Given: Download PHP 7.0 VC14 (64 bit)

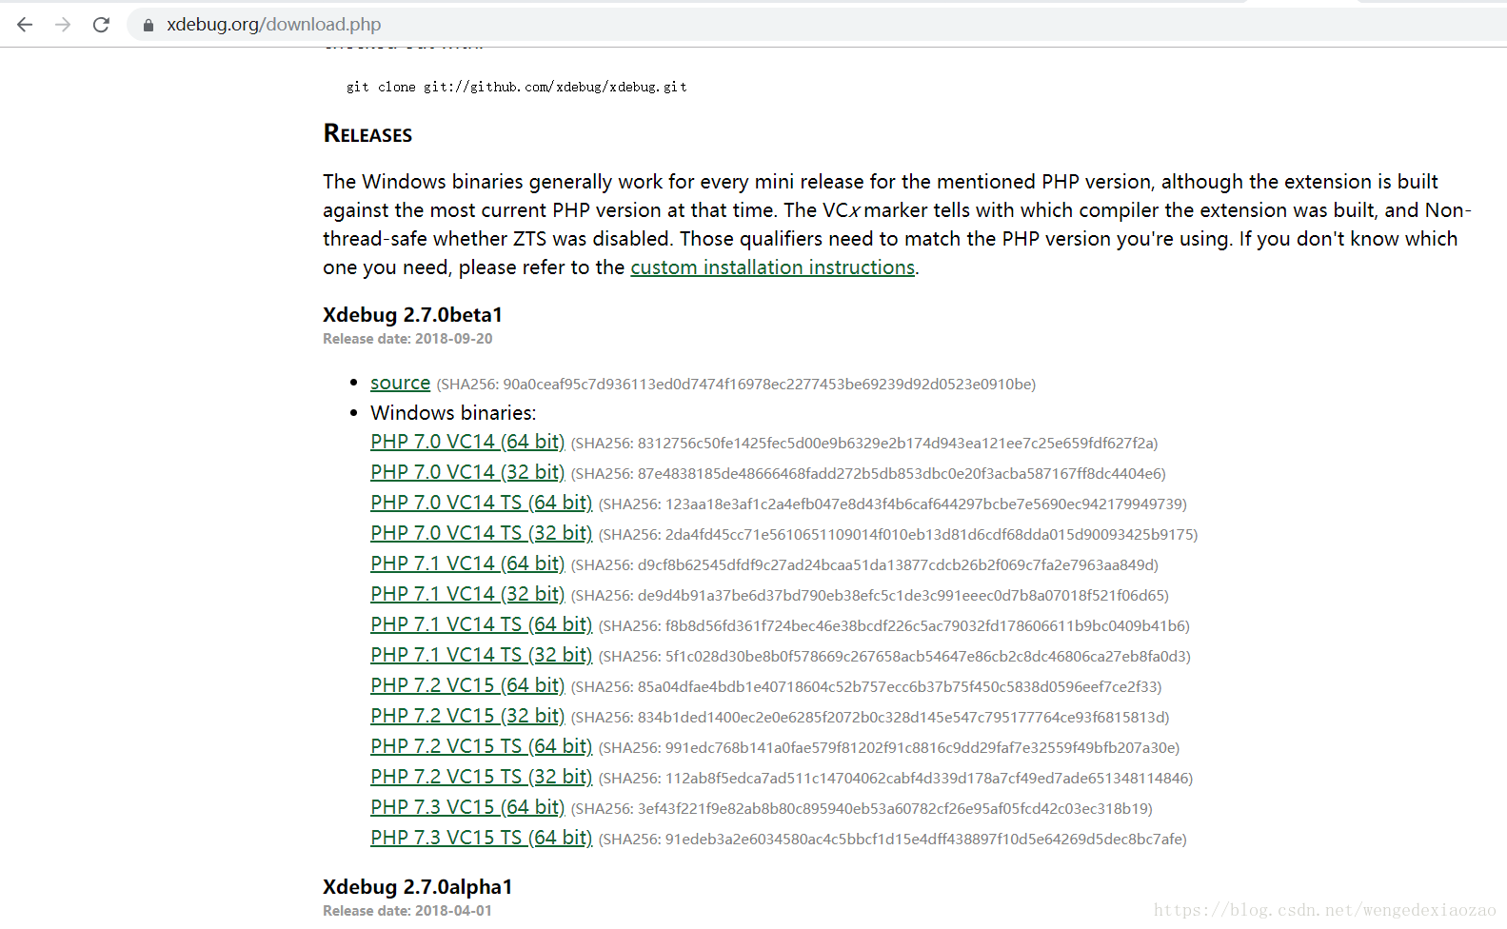Looking at the screenshot, I should point(467,442).
